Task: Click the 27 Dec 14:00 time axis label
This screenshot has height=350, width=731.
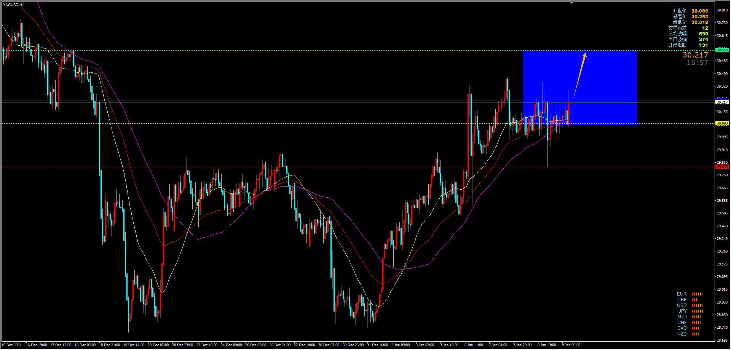Action: pyautogui.click(x=304, y=345)
